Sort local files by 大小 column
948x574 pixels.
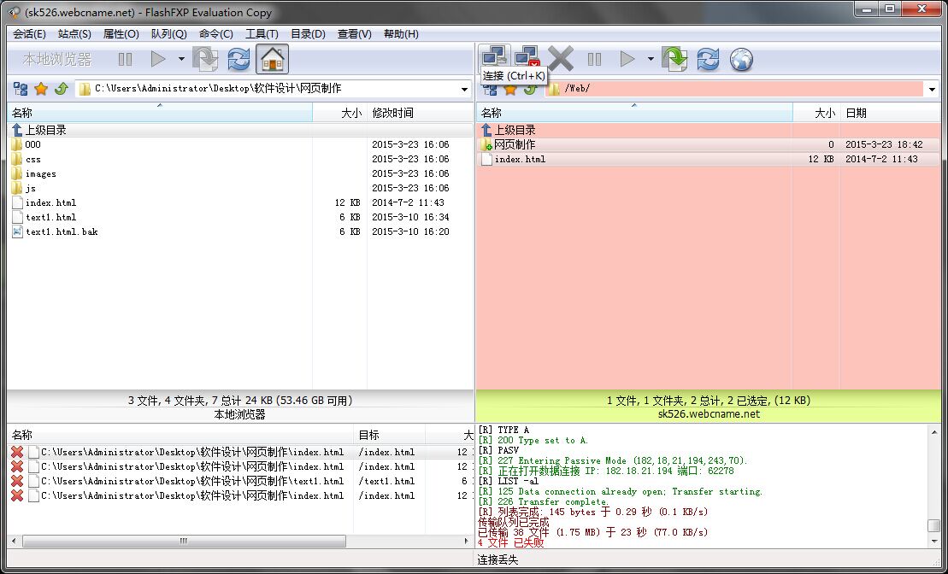(x=339, y=113)
